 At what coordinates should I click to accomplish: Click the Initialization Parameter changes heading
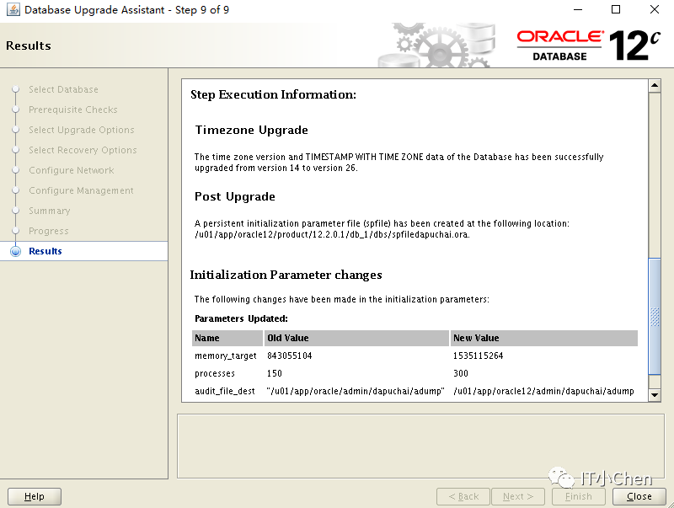point(286,275)
